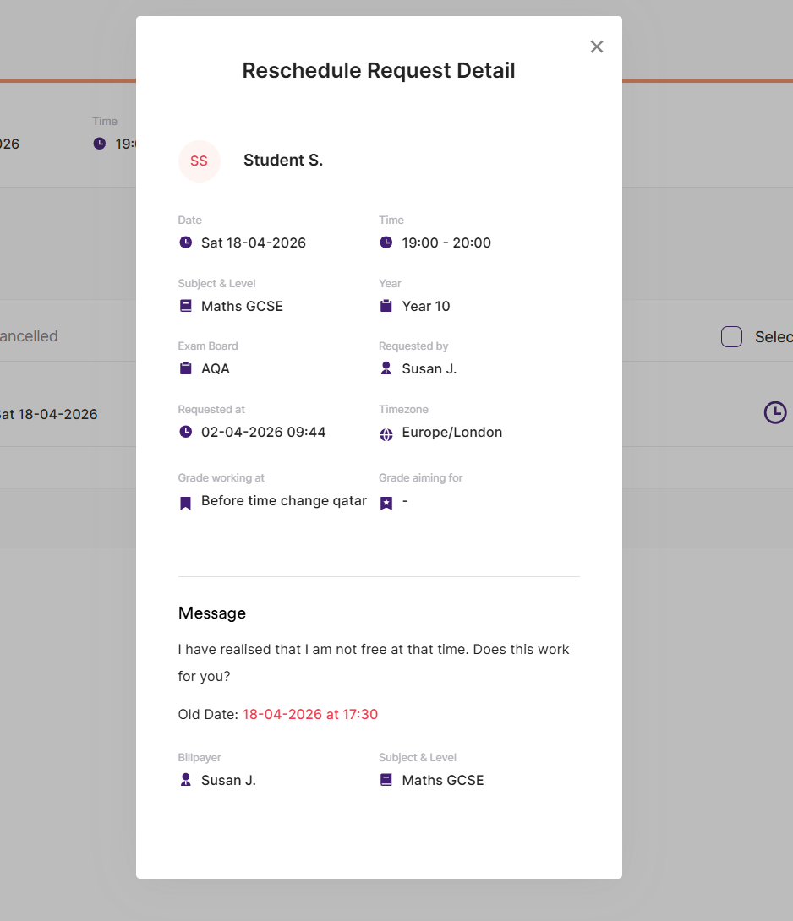Click the clock icon next to 19:00 - 20:00

click(386, 243)
